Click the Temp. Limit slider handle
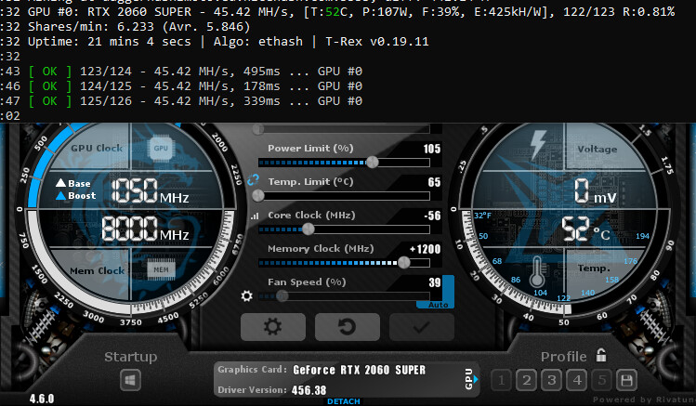This screenshot has height=406, width=696. [258, 196]
